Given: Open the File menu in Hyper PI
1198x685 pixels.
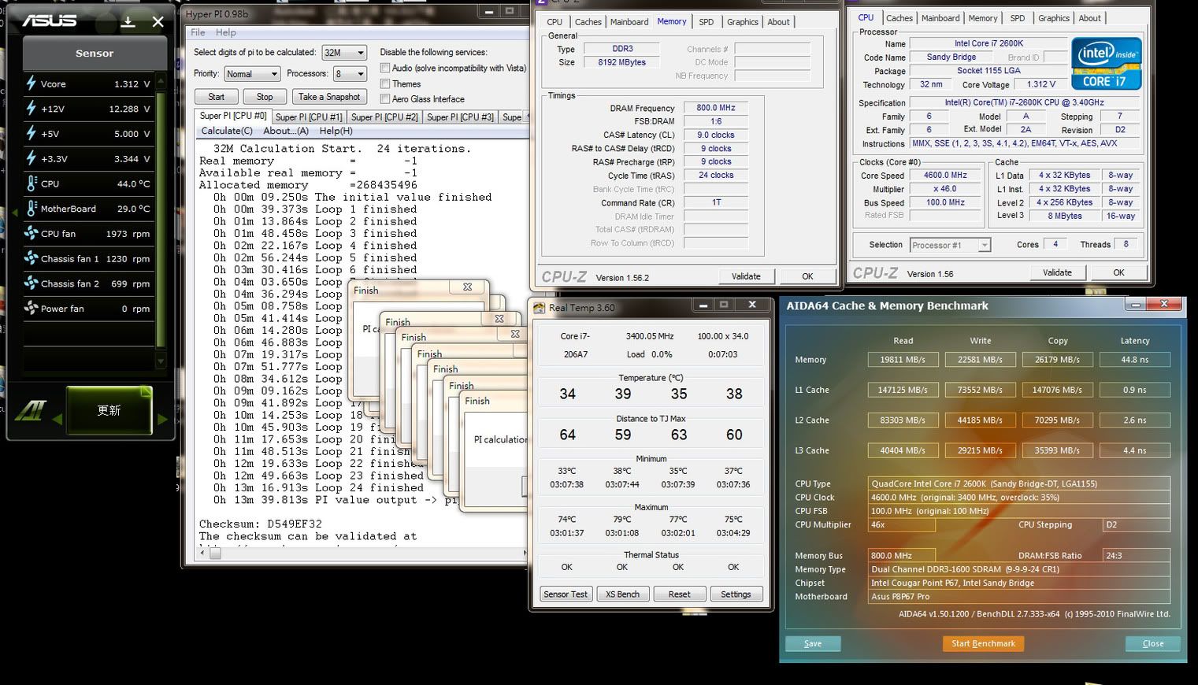Looking at the screenshot, I should pos(198,32).
